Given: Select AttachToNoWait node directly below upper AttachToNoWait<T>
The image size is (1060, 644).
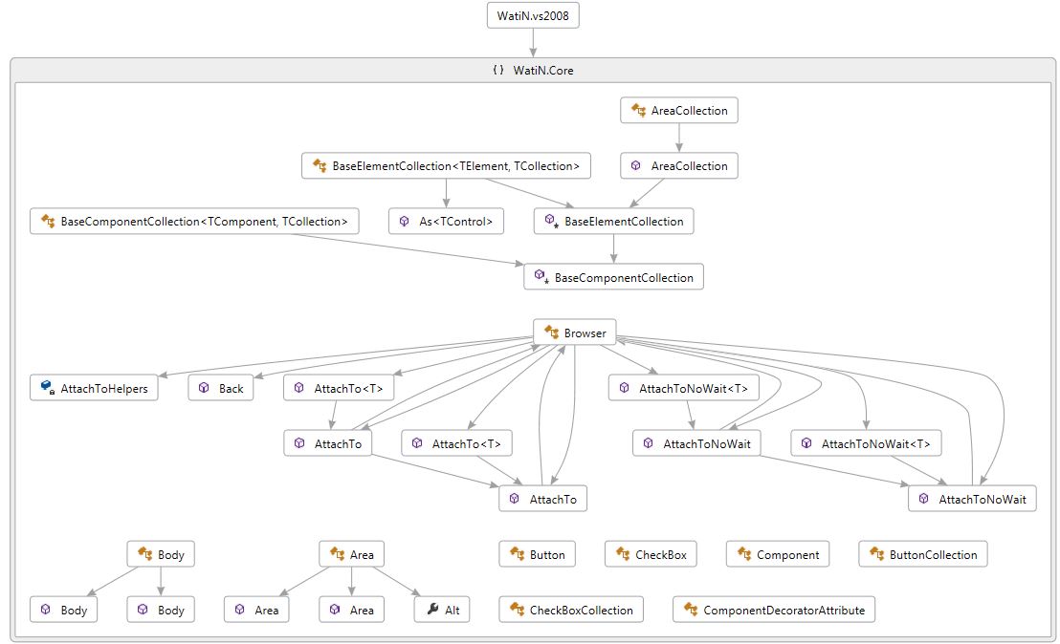Looking at the screenshot, I should pyautogui.click(x=696, y=443).
